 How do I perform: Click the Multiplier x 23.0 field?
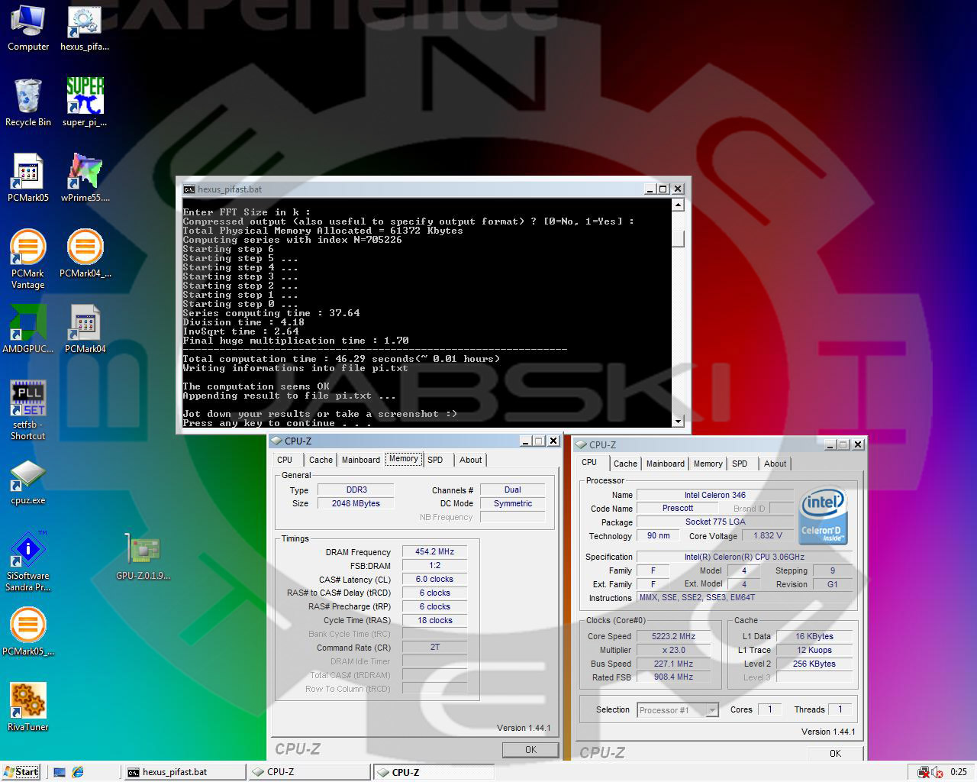(x=673, y=650)
